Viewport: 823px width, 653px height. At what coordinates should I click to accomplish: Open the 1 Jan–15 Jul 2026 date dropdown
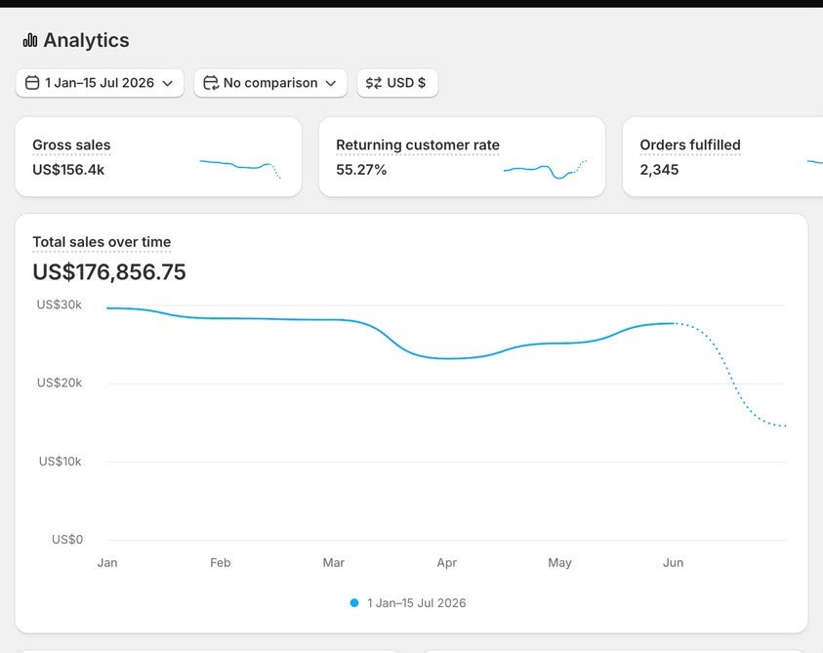pyautogui.click(x=100, y=83)
